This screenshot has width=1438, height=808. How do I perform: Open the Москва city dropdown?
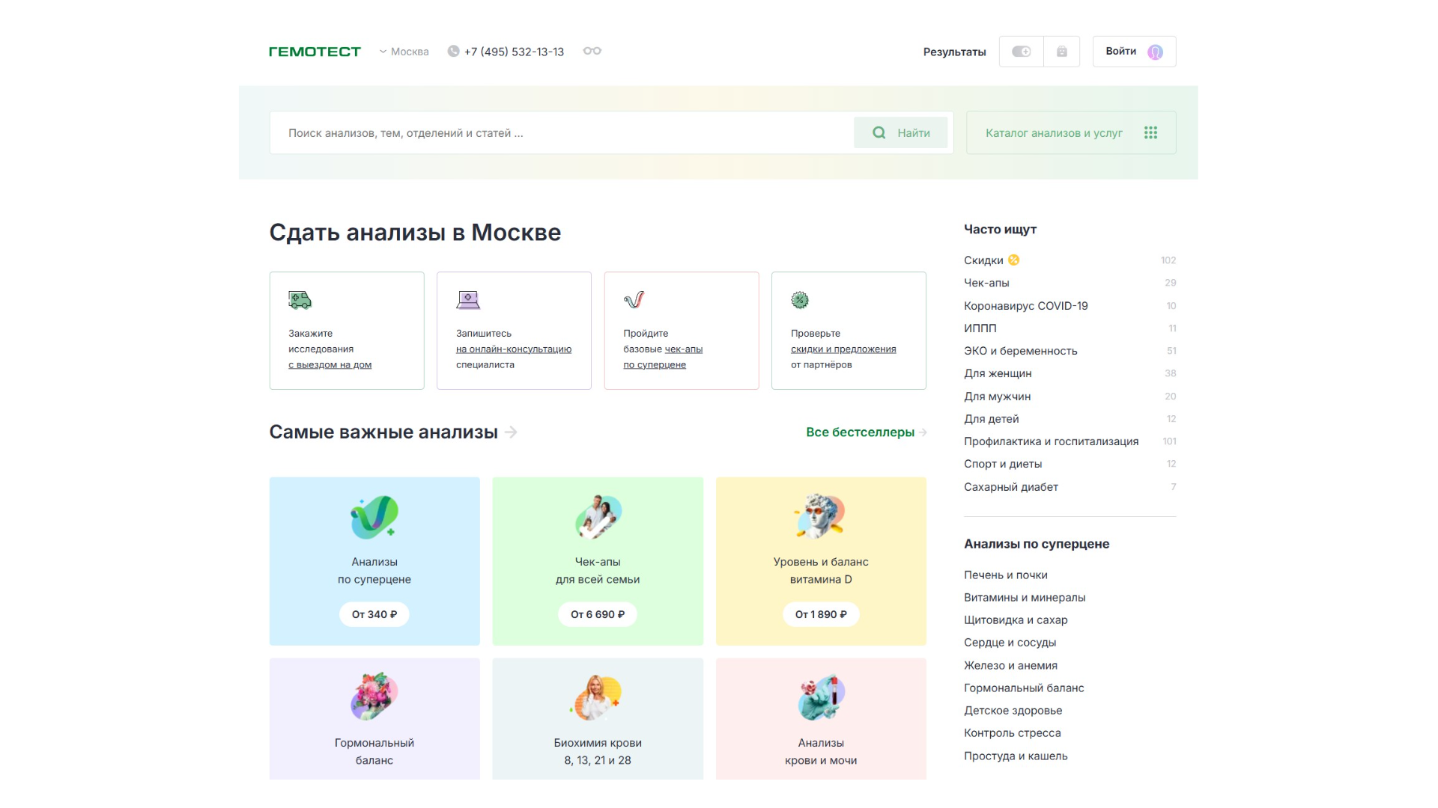click(404, 52)
